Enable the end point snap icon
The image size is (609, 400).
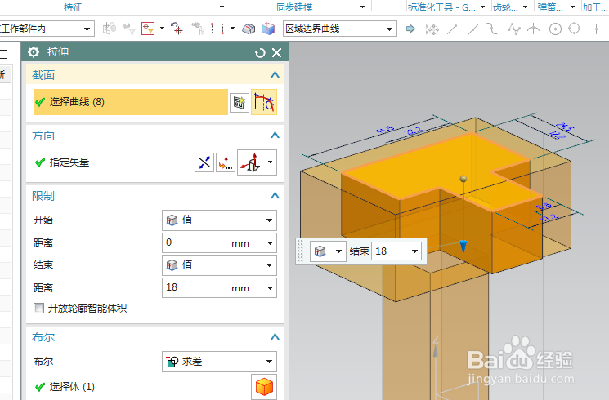pyautogui.click(x=452, y=29)
